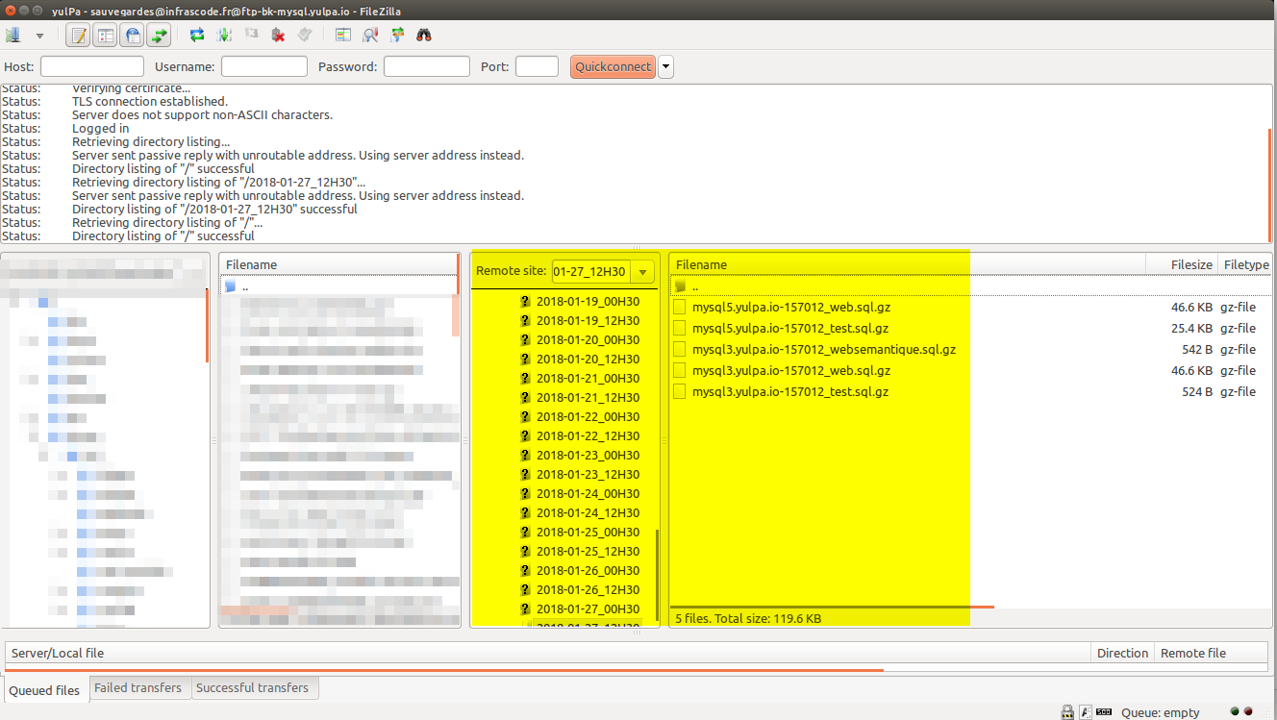Click into the Password field
Screen dimensions: 1277x720
coord(427,66)
